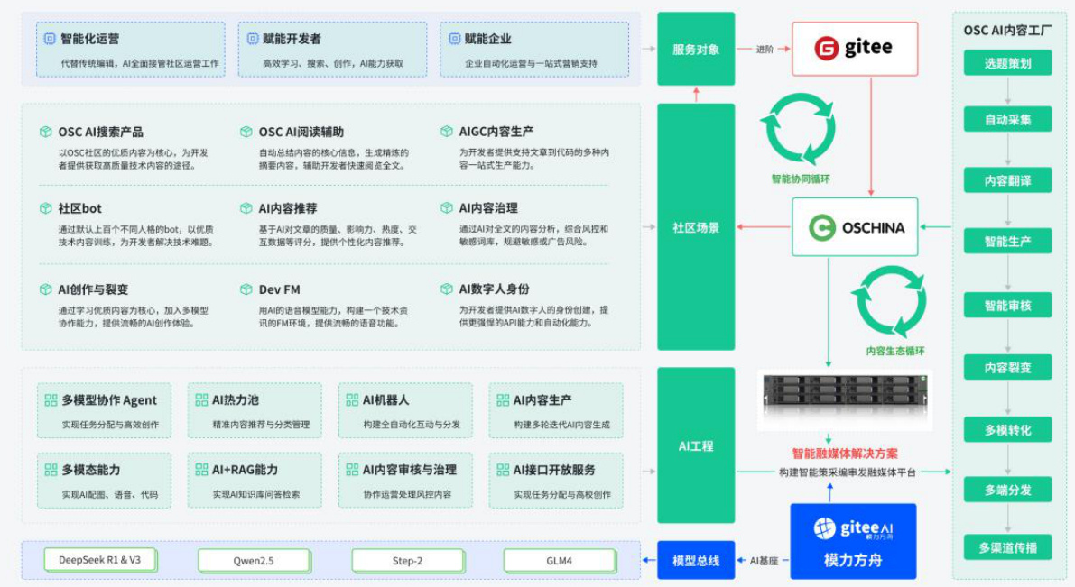The width and height of the screenshot is (1075, 587).
Task: Click the 社区bot heading
Action: point(80,208)
